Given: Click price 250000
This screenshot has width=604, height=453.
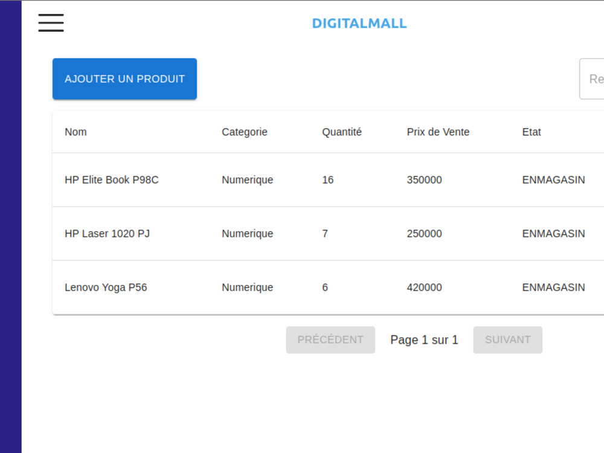Looking at the screenshot, I should click(425, 233).
